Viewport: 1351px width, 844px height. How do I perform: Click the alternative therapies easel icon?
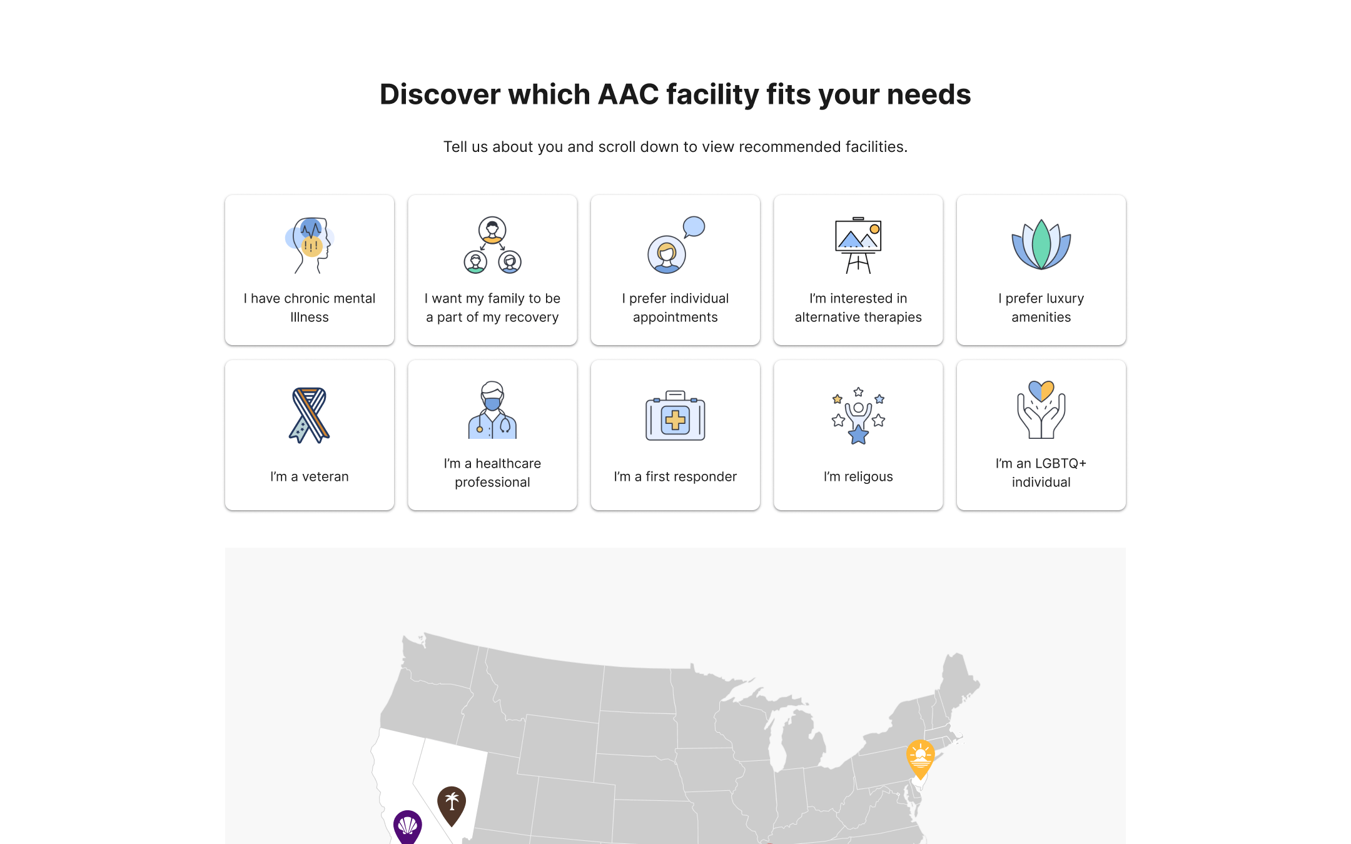[x=858, y=245]
